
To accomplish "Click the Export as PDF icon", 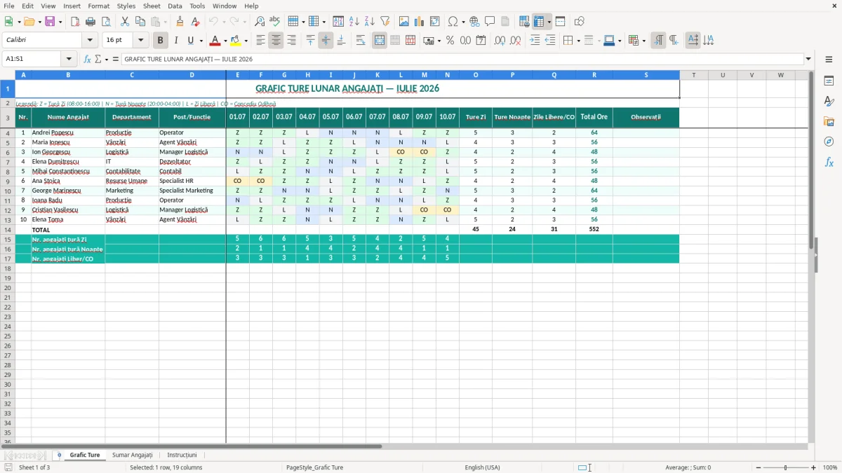I will pyautogui.click(x=75, y=22).
